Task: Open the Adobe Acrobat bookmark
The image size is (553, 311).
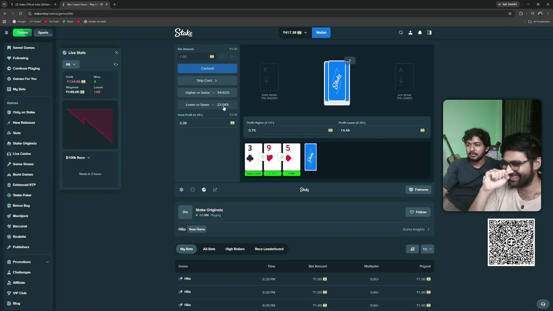Action: click(95, 22)
